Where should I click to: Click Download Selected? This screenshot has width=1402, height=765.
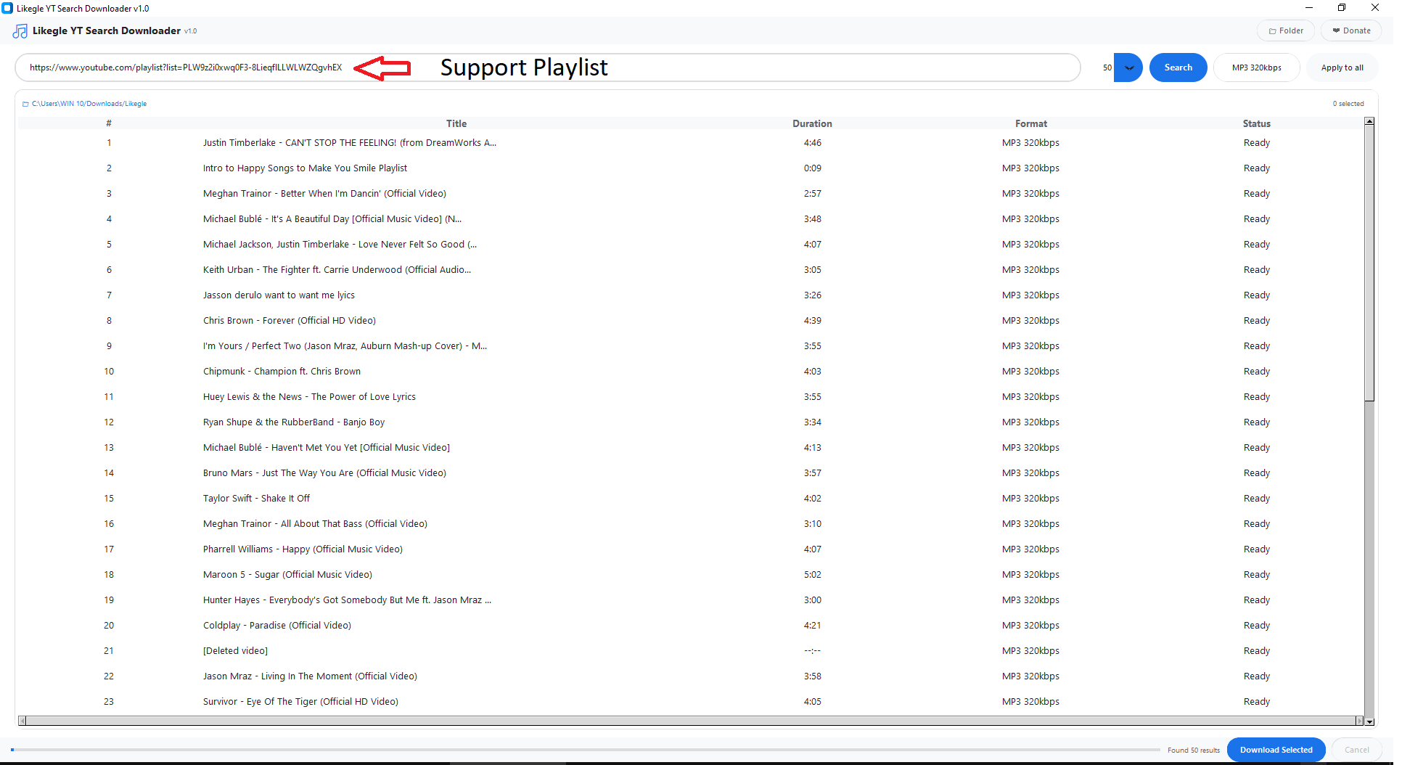click(x=1276, y=750)
